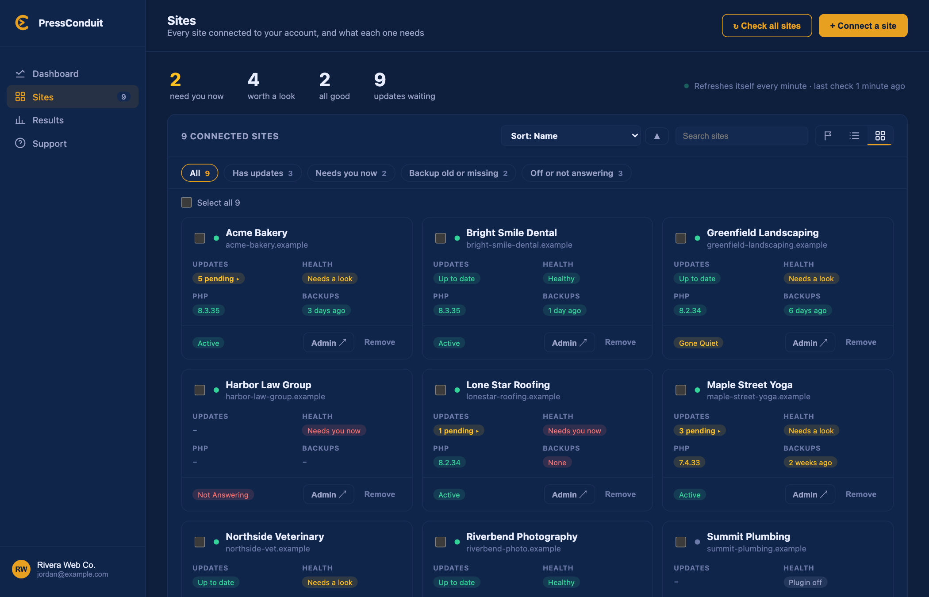Remove the Greenfield Landscaping site
This screenshot has height=597, width=929.
point(861,342)
